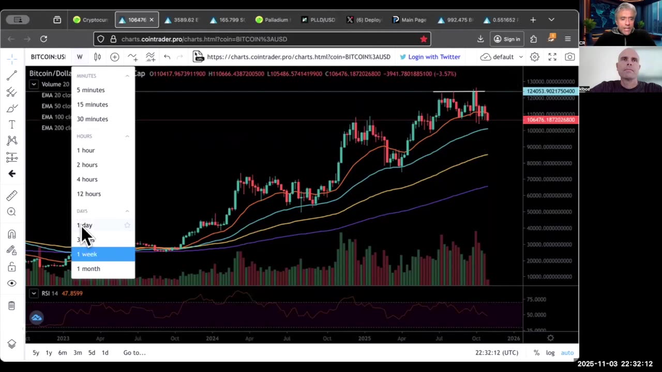Undo the last chart action
This screenshot has height=372, width=662.
click(x=167, y=57)
